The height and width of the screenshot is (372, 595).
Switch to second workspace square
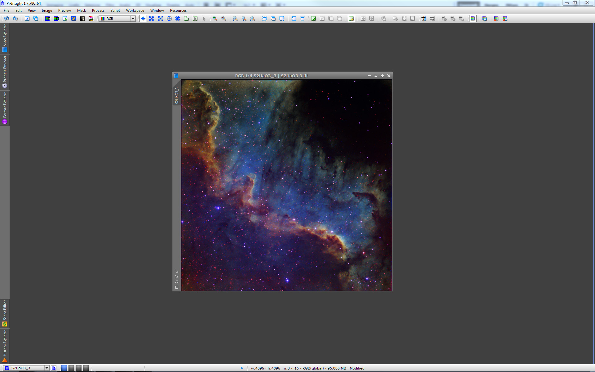[x=71, y=368]
